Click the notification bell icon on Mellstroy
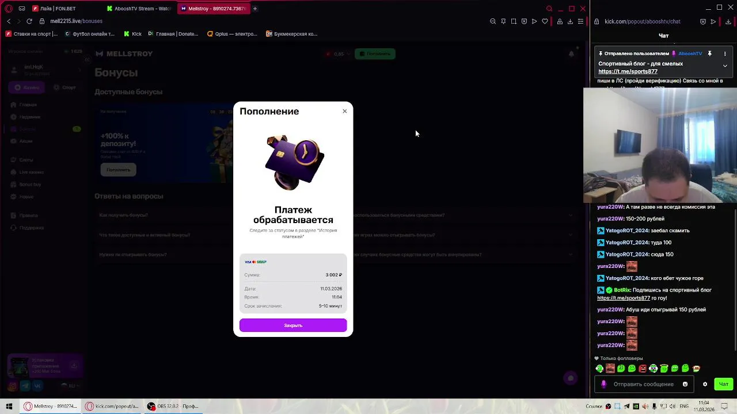Image resolution: width=737 pixels, height=414 pixels. tap(571, 53)
